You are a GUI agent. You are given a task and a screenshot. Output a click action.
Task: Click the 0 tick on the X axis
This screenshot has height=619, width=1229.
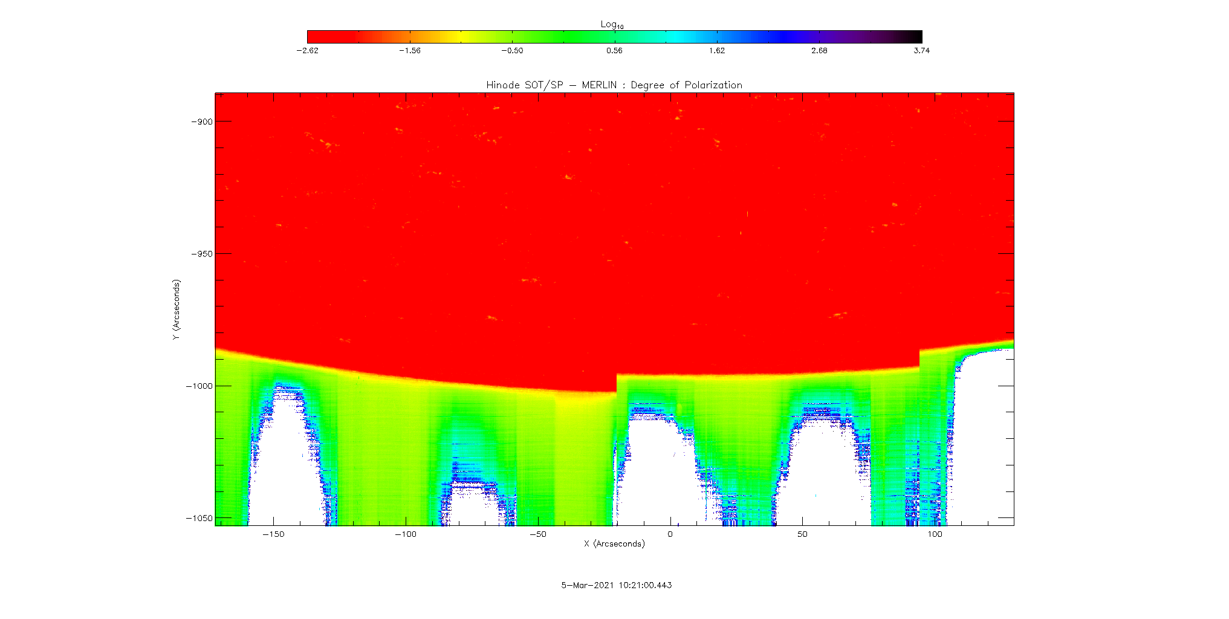pos(670,534)
